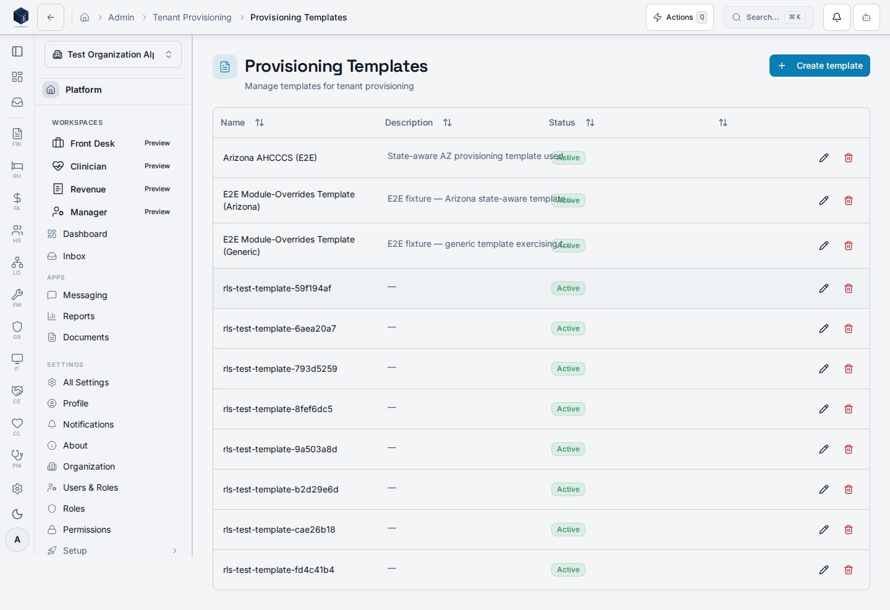890x610 pixels.
Task: Click the unlabeled fourth column sort arrows
Action: [723, 122]
